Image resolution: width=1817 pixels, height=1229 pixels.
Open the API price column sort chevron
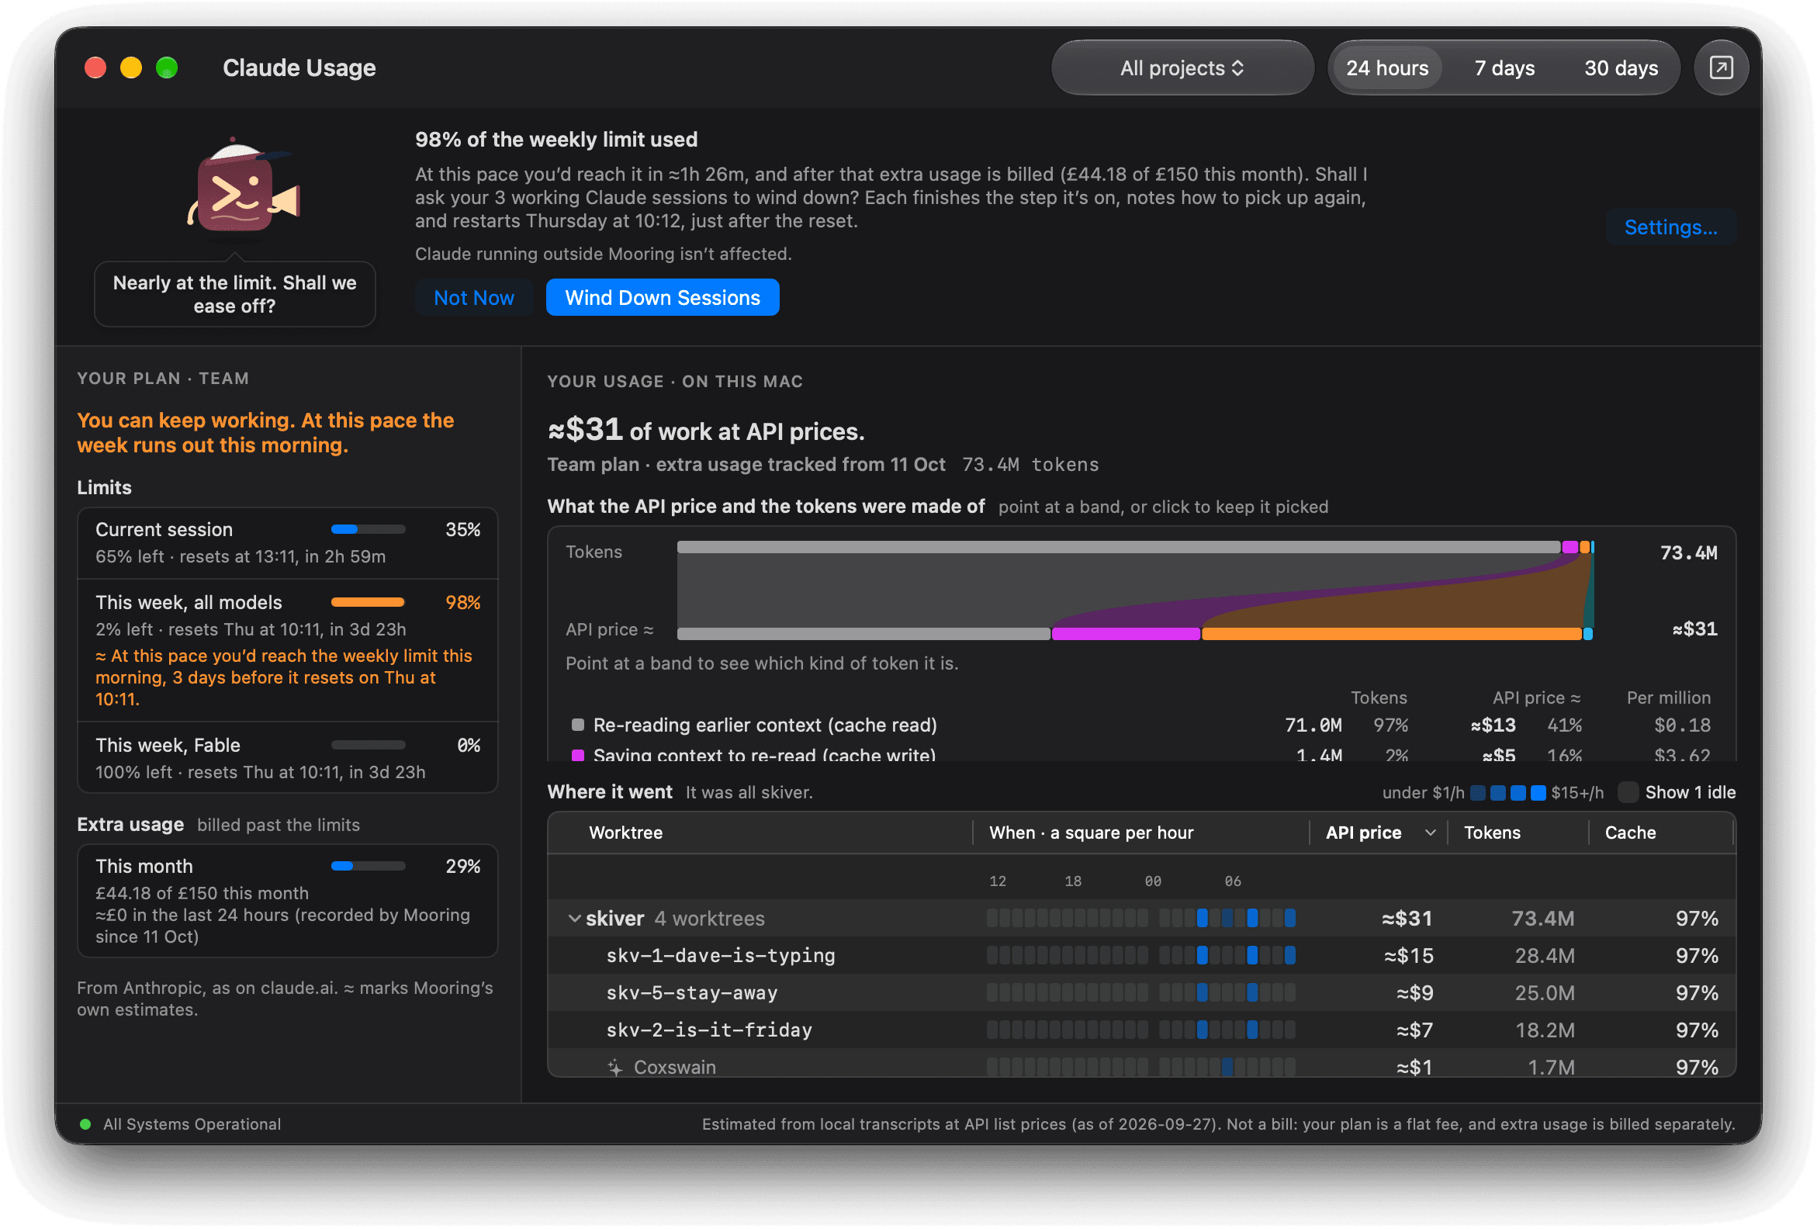coord(1430,833)
